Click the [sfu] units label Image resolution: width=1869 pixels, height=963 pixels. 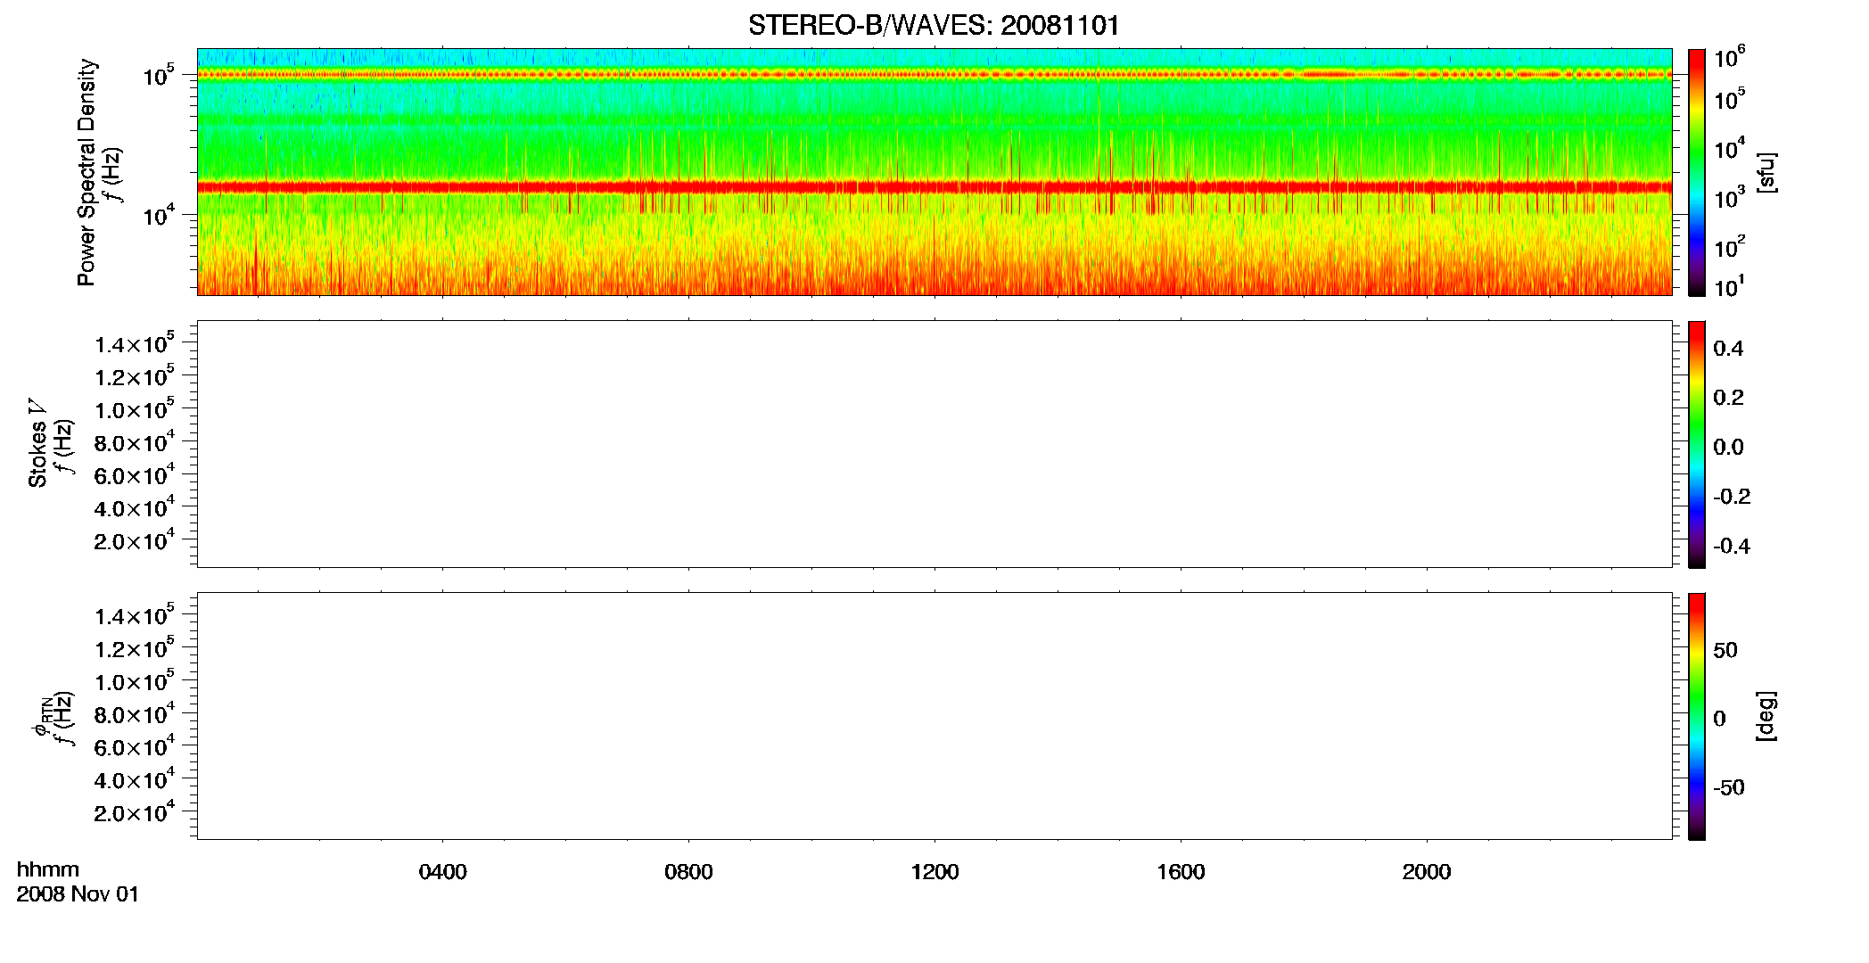pyautogui.click(x=1766, y=172)
